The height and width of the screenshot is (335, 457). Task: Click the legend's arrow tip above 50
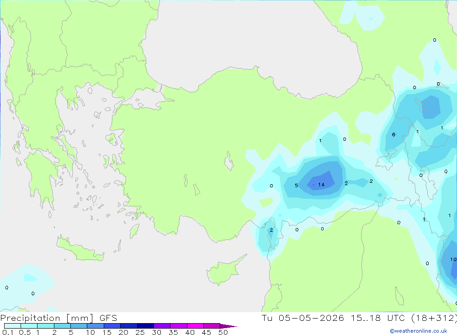pos(228,326)
